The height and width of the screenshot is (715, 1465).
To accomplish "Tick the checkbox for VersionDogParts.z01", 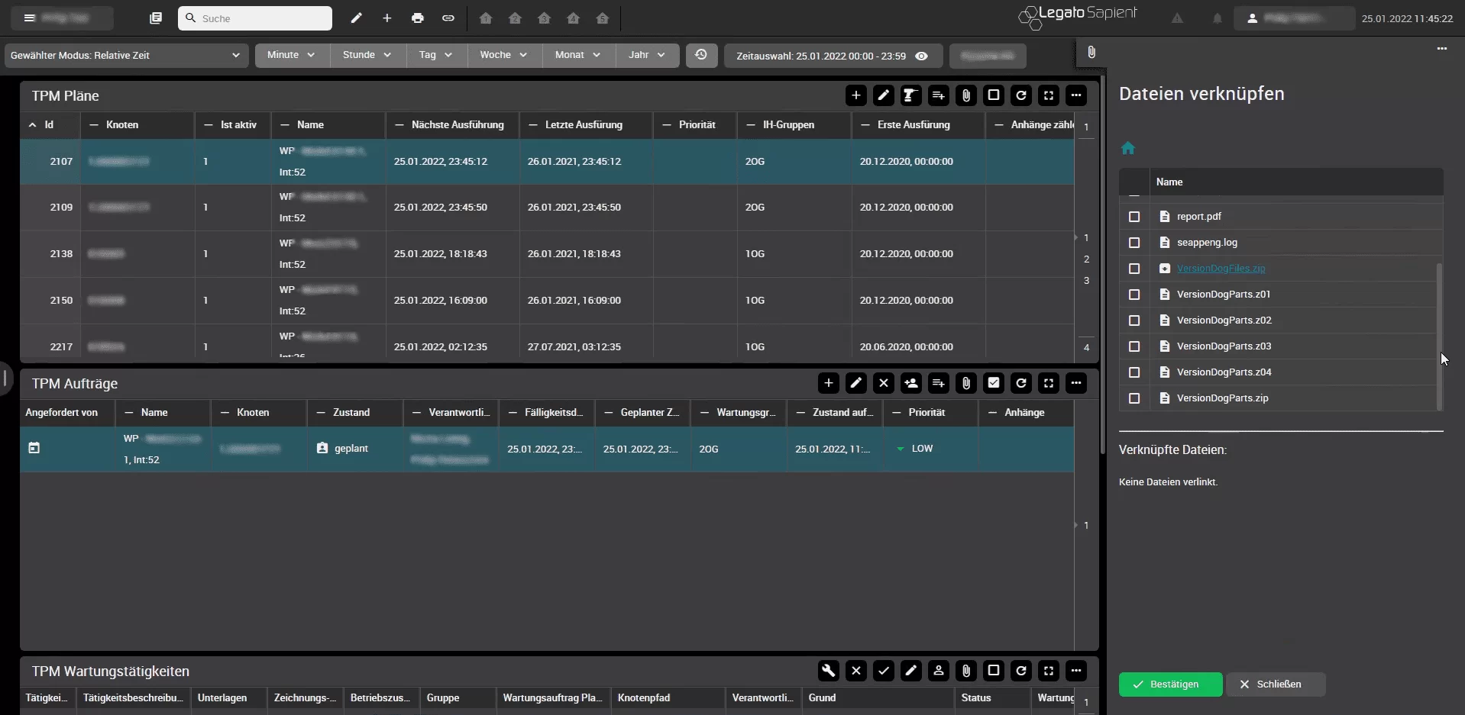I will point(1134,295).
